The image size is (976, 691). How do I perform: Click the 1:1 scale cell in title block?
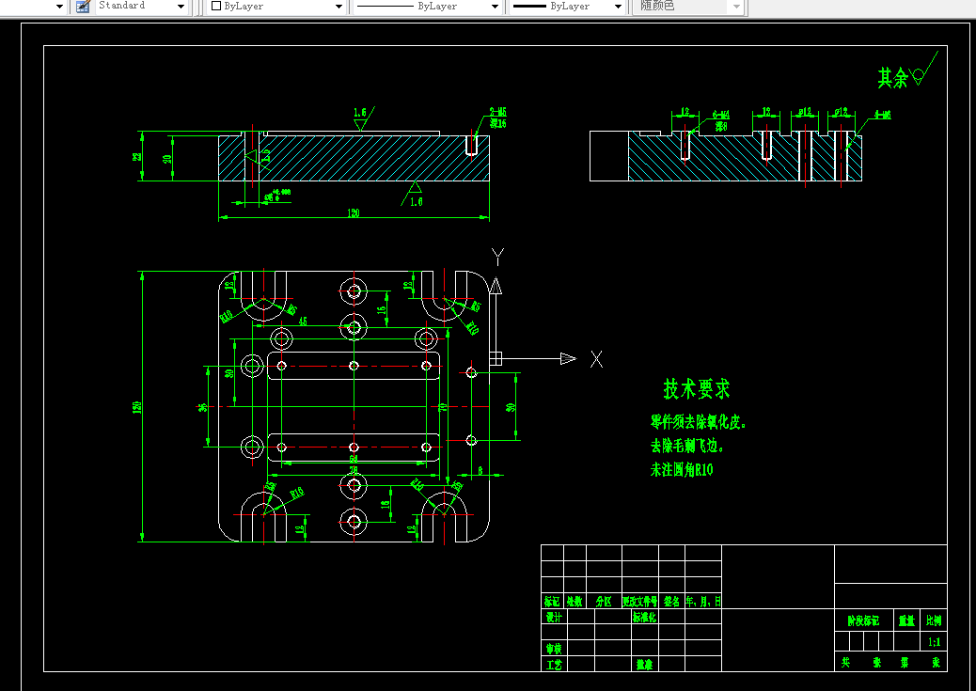pos(934,642)
